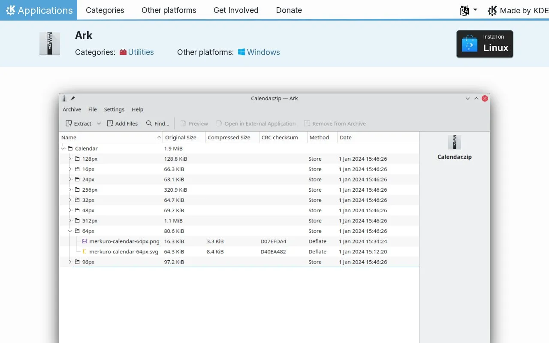Sort by the Date column header

click(x=378, y=138)
